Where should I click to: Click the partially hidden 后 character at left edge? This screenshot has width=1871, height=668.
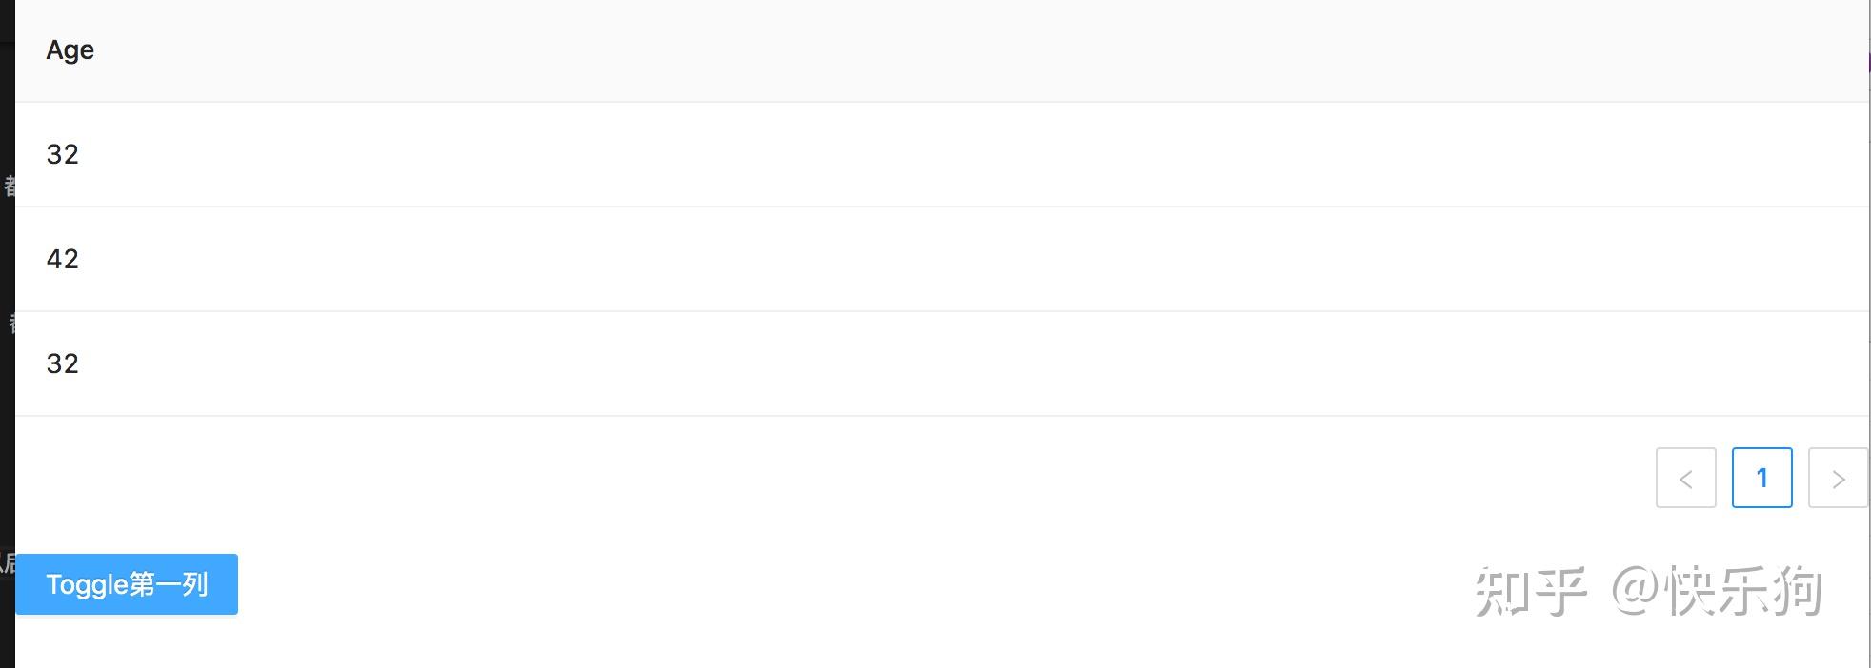(8, 562)
